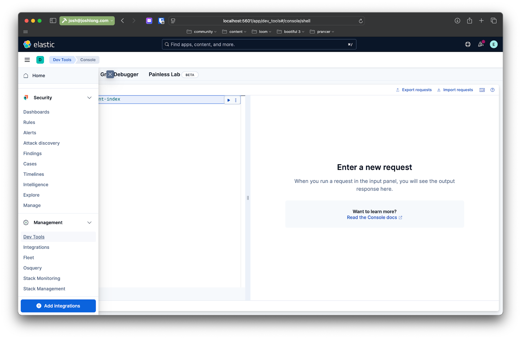The width and height of the screenshot is (521, 339).
Task: Click the keyboard shortcuts icon
Action: coord(482,90)
